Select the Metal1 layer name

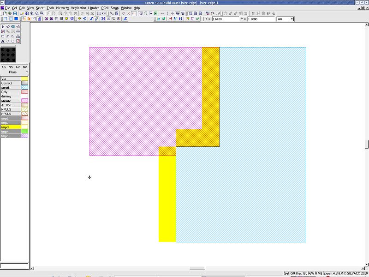(10, 87)
